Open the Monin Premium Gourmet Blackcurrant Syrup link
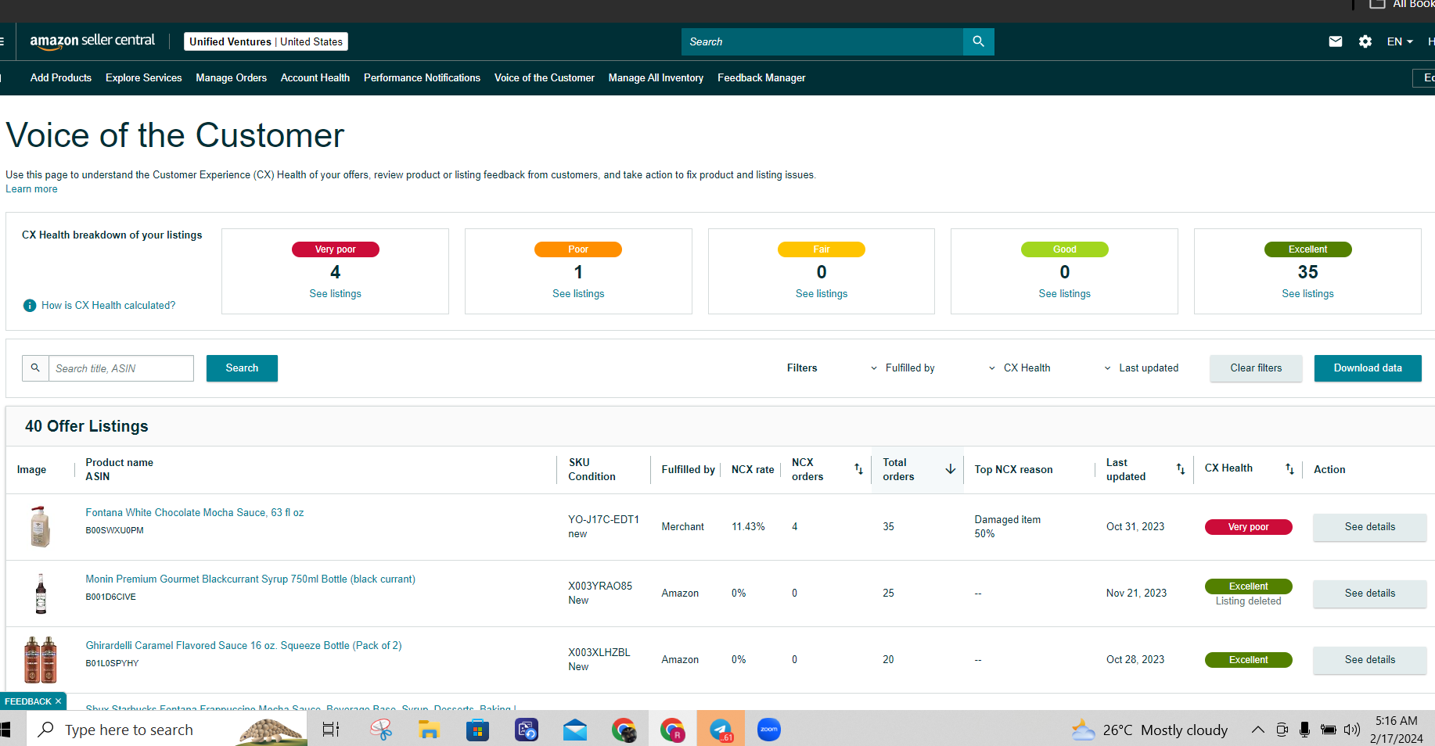 click(x=250, y=579)
